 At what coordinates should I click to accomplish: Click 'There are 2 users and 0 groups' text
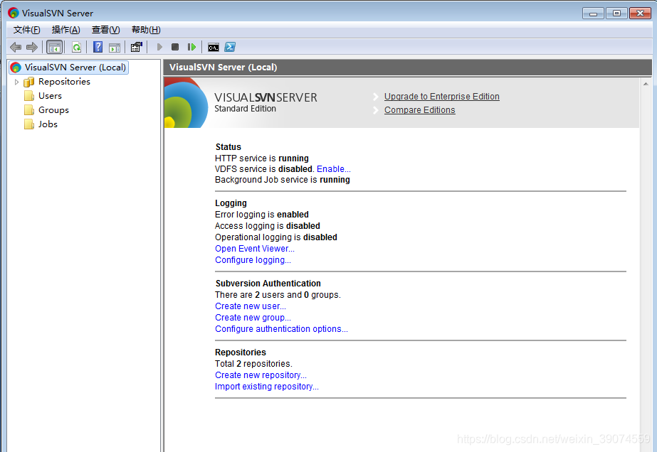[x=278, y=295]
